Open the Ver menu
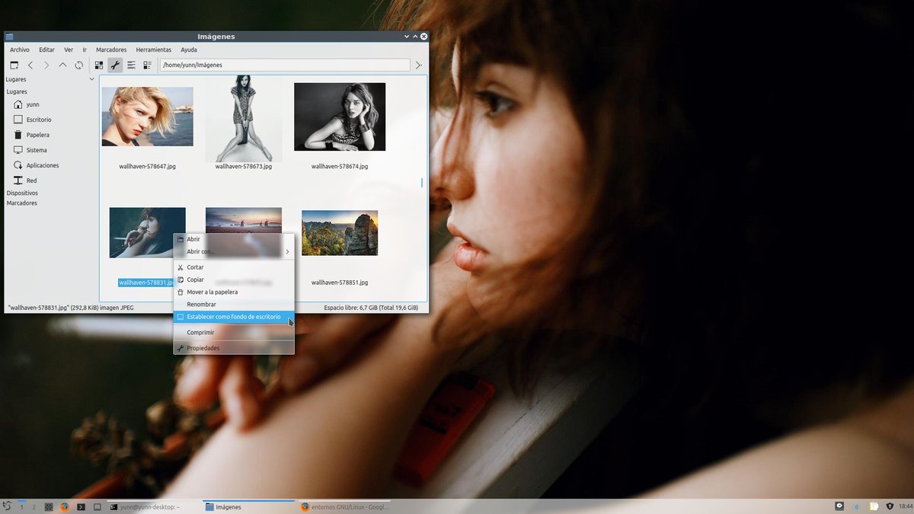This screenshot has width=914, height=514. (x=69, y=49)
